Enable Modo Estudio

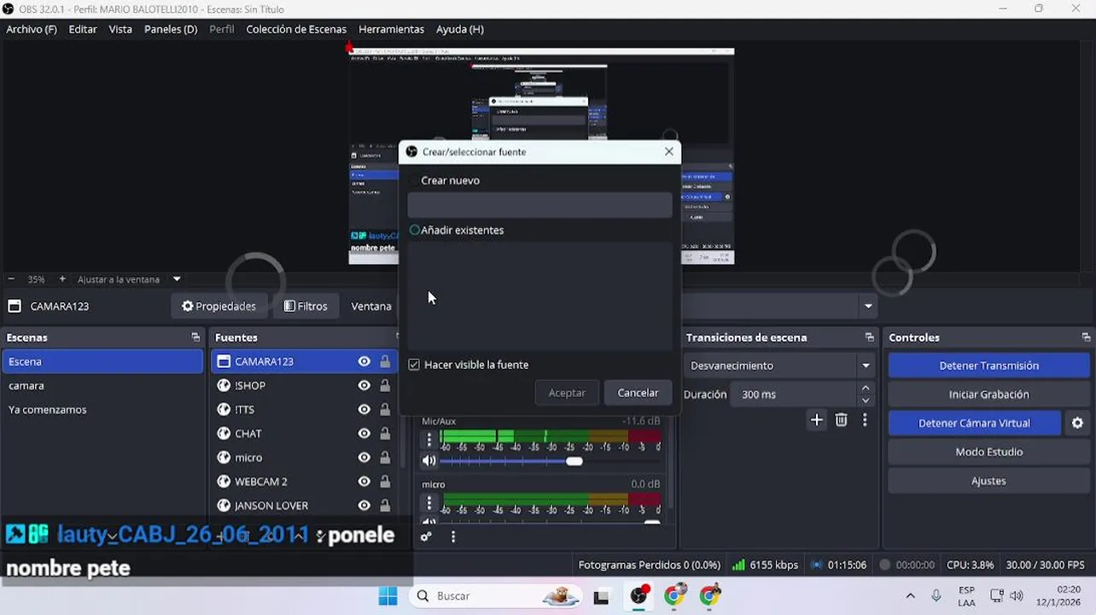[988, 452]
